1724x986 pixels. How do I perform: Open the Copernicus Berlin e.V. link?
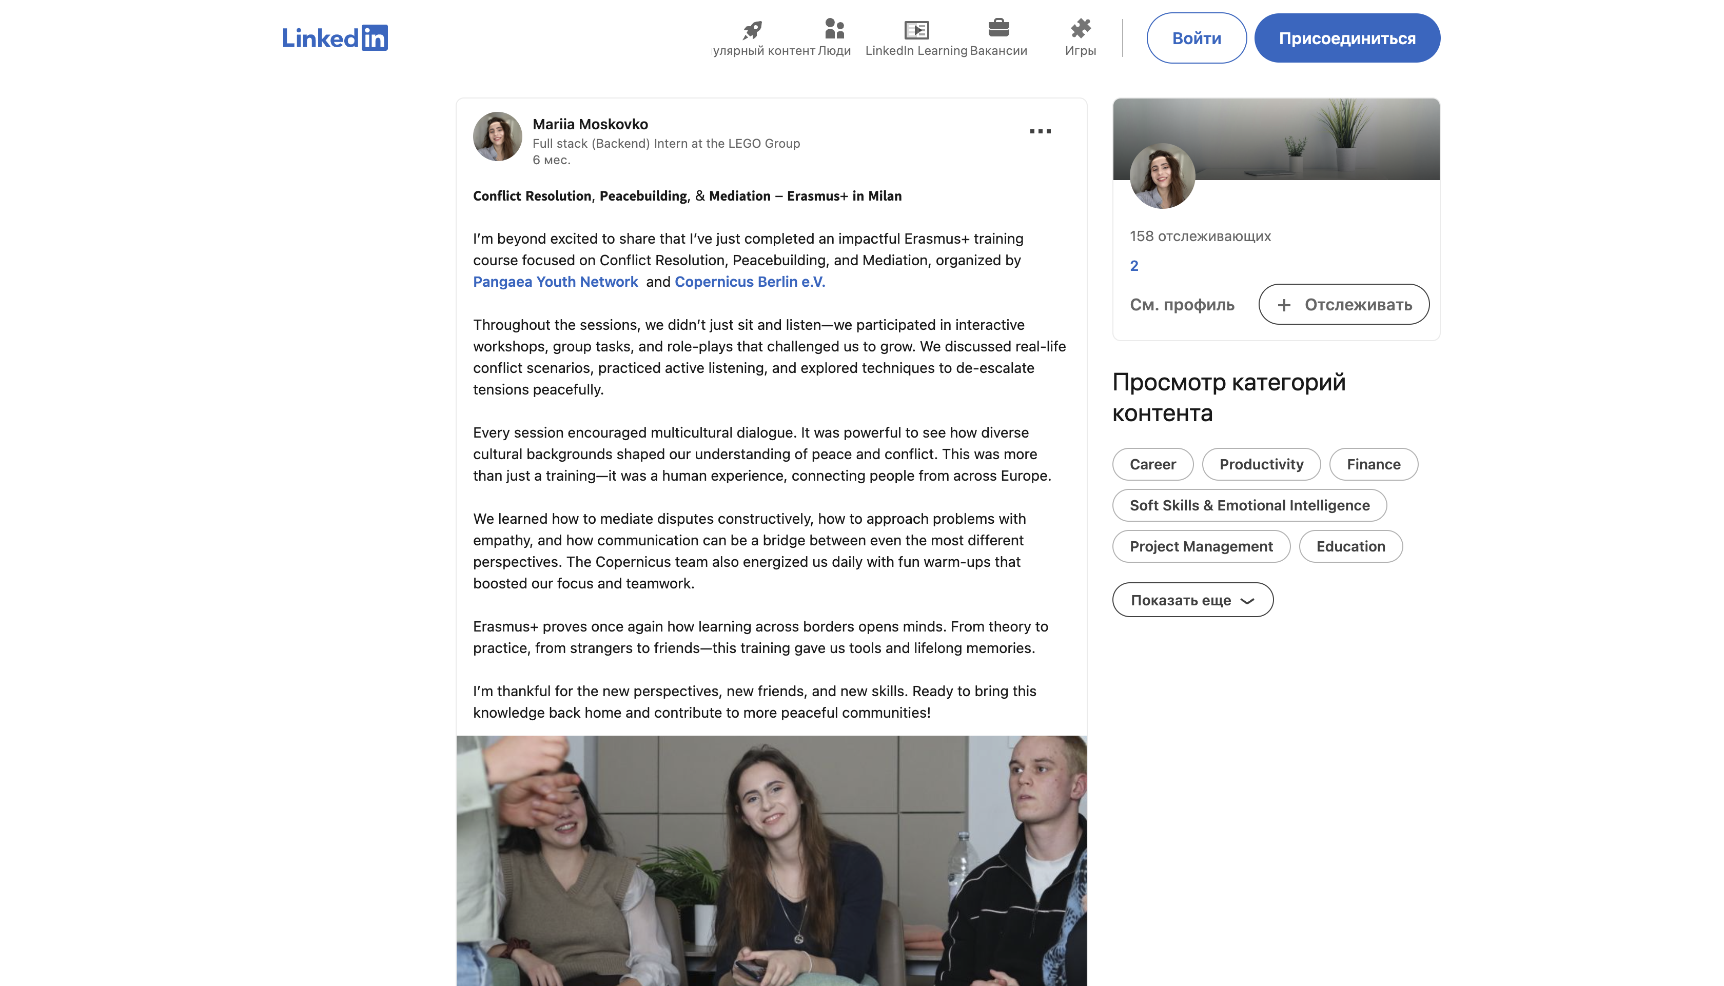pyautogui.click(x=750, y=282)
